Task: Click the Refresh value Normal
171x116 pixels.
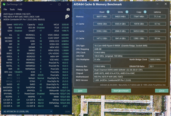Action: (40, 78)
